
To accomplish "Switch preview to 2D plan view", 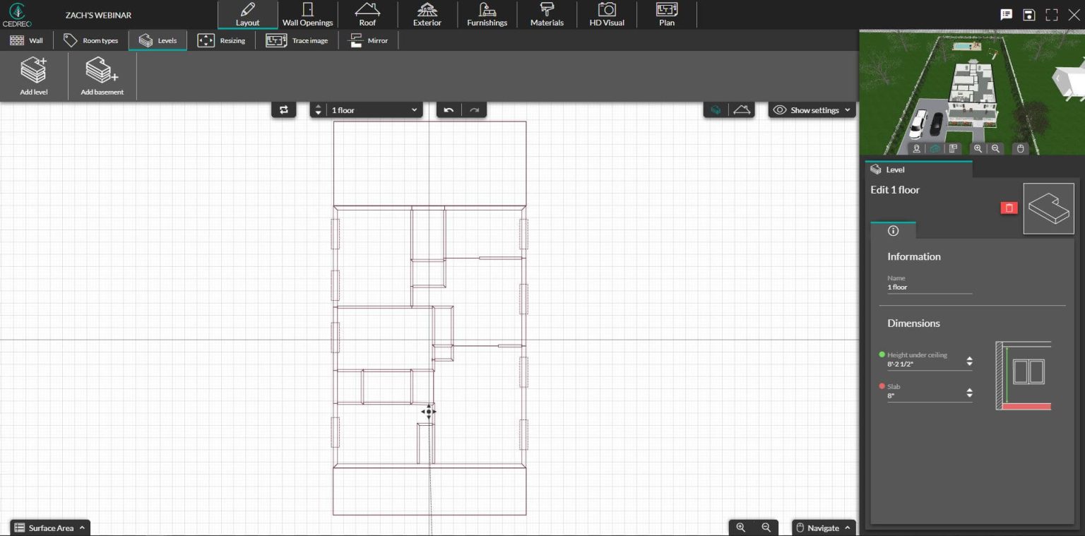I will point(953,148).
